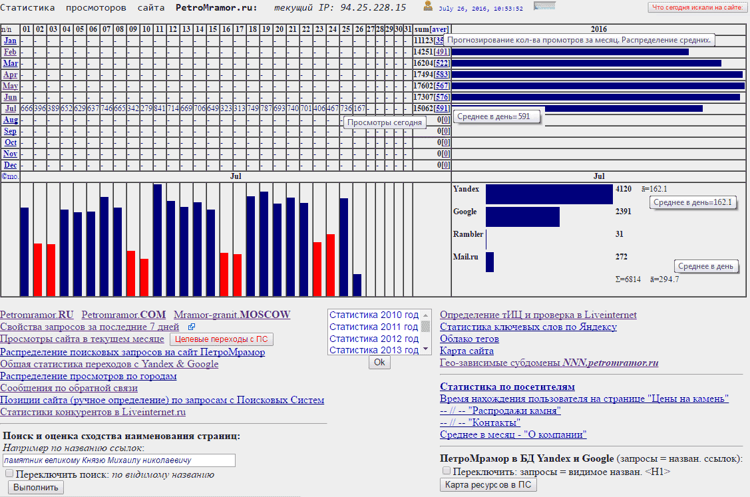The height and width of the screenshot is (497, 750).
Task: Open 'Свойства запросов за последние 7 дней'
Action: click(x=89, y=327)
